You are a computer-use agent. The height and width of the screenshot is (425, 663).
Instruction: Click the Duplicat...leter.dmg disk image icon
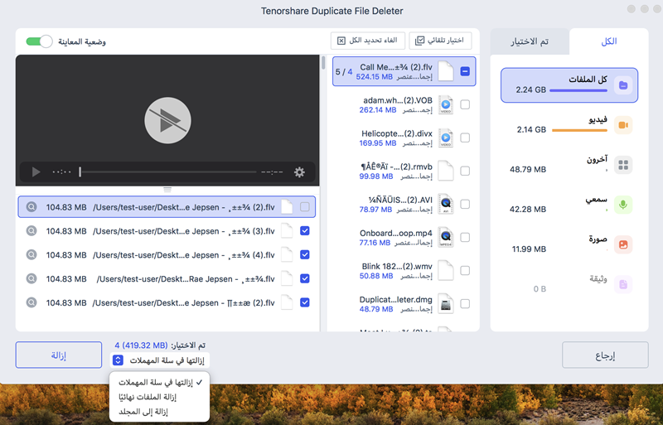click(x=446, y=304)
